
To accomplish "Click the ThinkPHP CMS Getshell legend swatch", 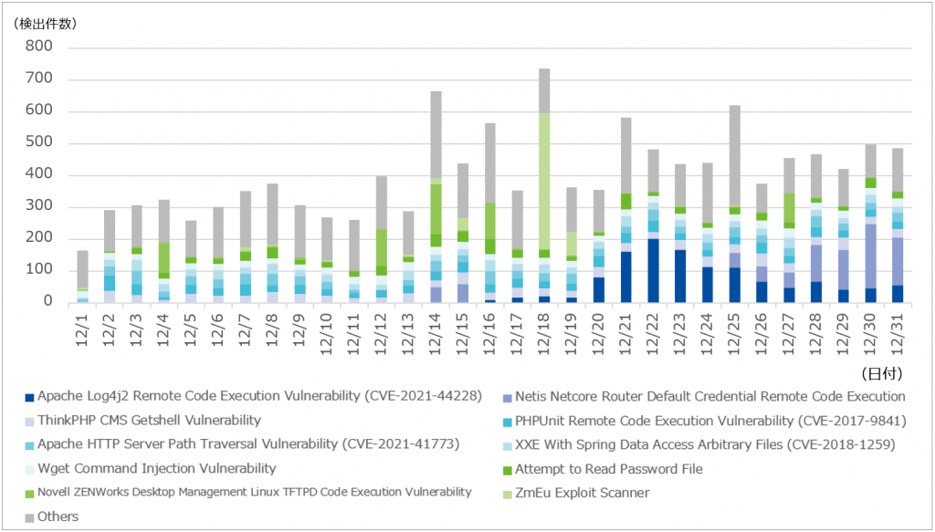I will [30, 422].
